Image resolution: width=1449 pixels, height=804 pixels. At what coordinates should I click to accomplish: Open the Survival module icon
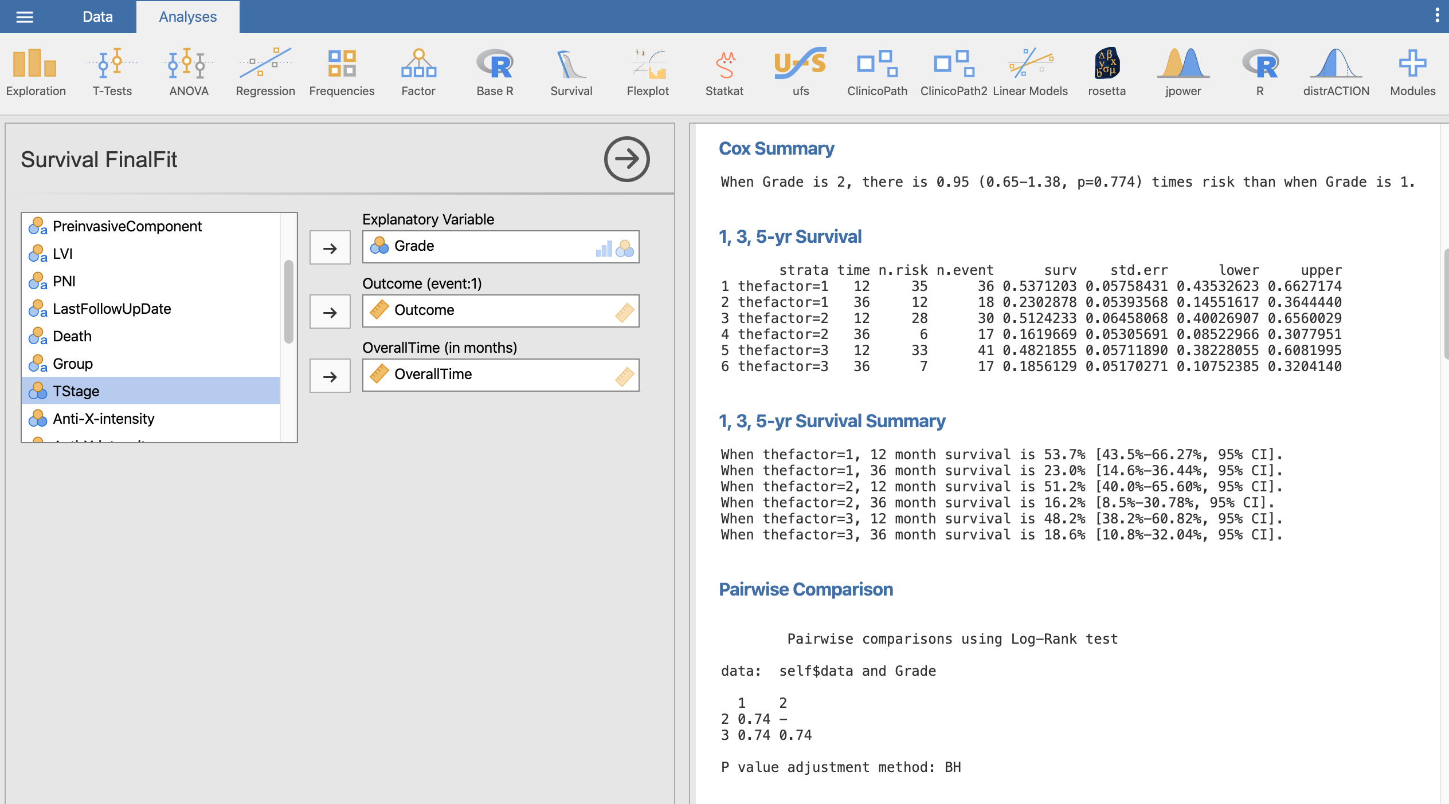[571, 72]
